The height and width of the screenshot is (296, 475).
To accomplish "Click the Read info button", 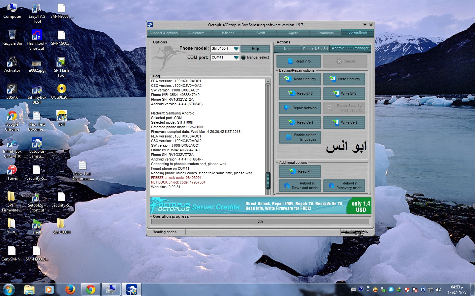I will [x=299, y=61].
